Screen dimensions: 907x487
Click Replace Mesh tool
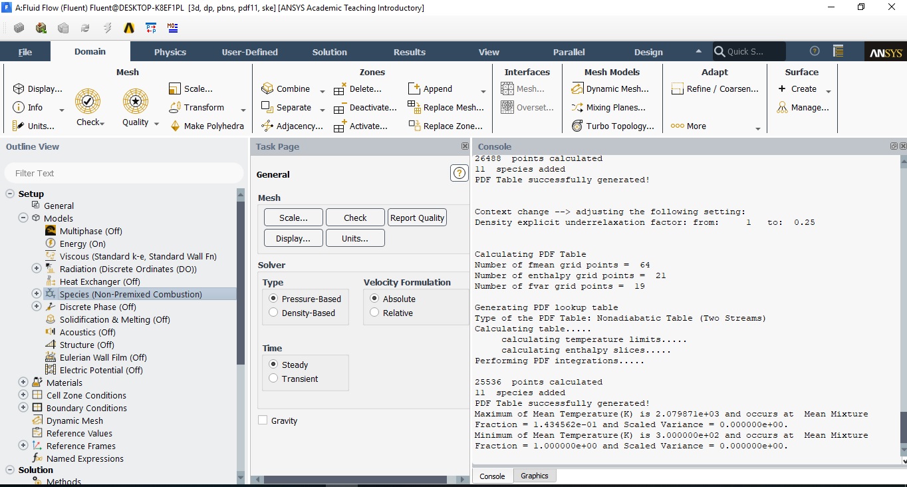tap(446, 107)
